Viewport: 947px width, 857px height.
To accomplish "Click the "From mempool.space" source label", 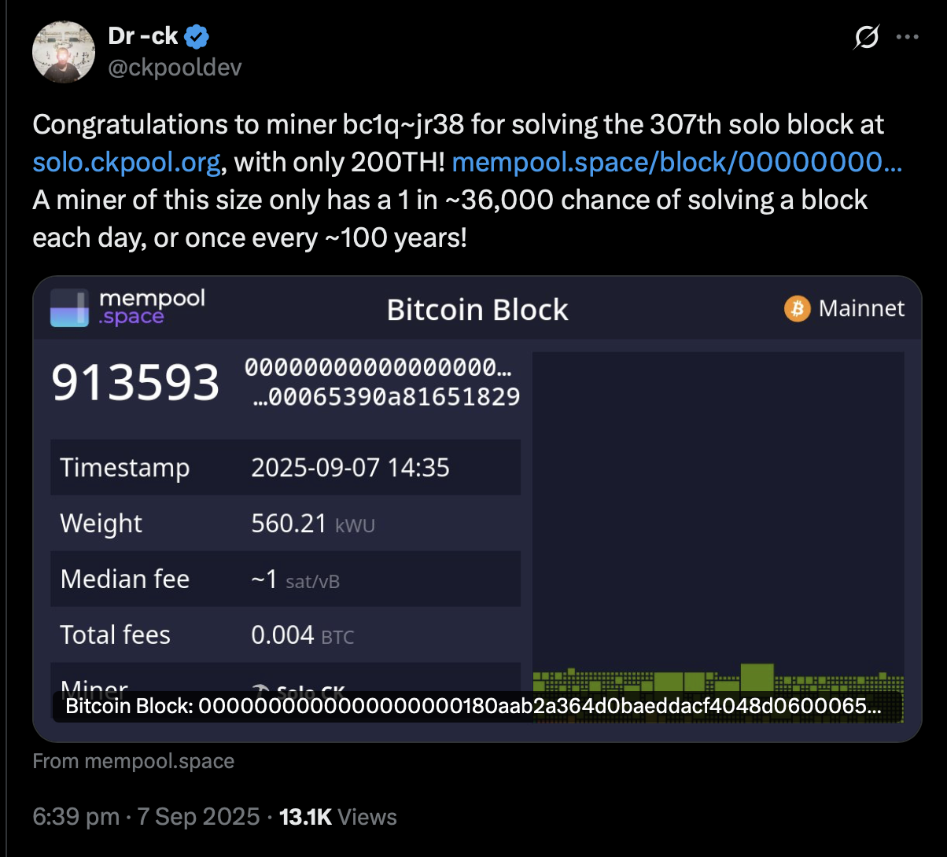I will [134, 761].
